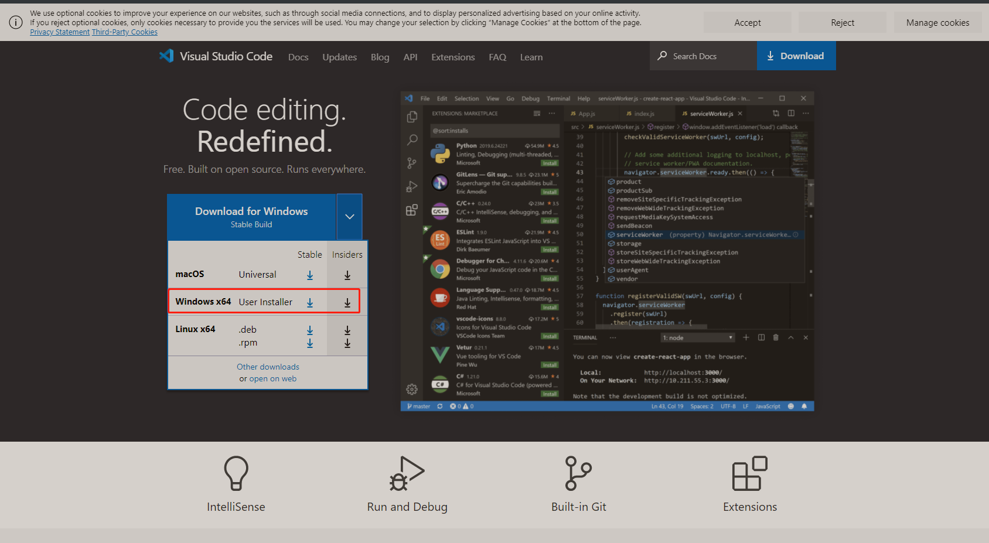The image size is (989, 543).
Task: Click the Explorer files icon in preview image
Action: click(412, 117)
